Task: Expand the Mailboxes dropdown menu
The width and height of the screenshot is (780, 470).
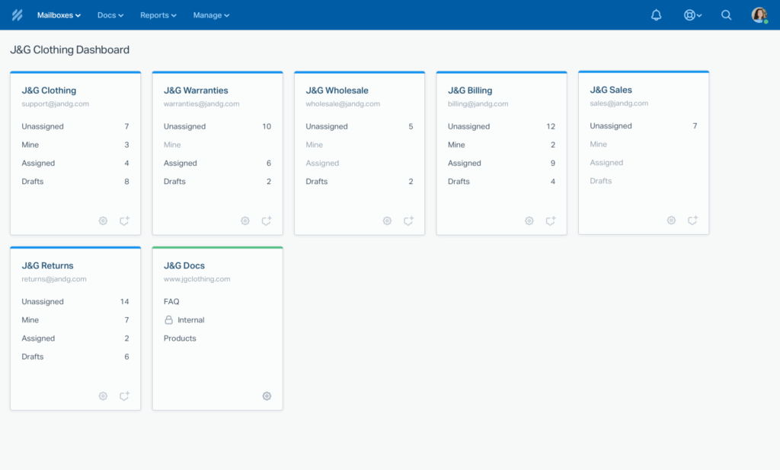Action: (59, 15)
